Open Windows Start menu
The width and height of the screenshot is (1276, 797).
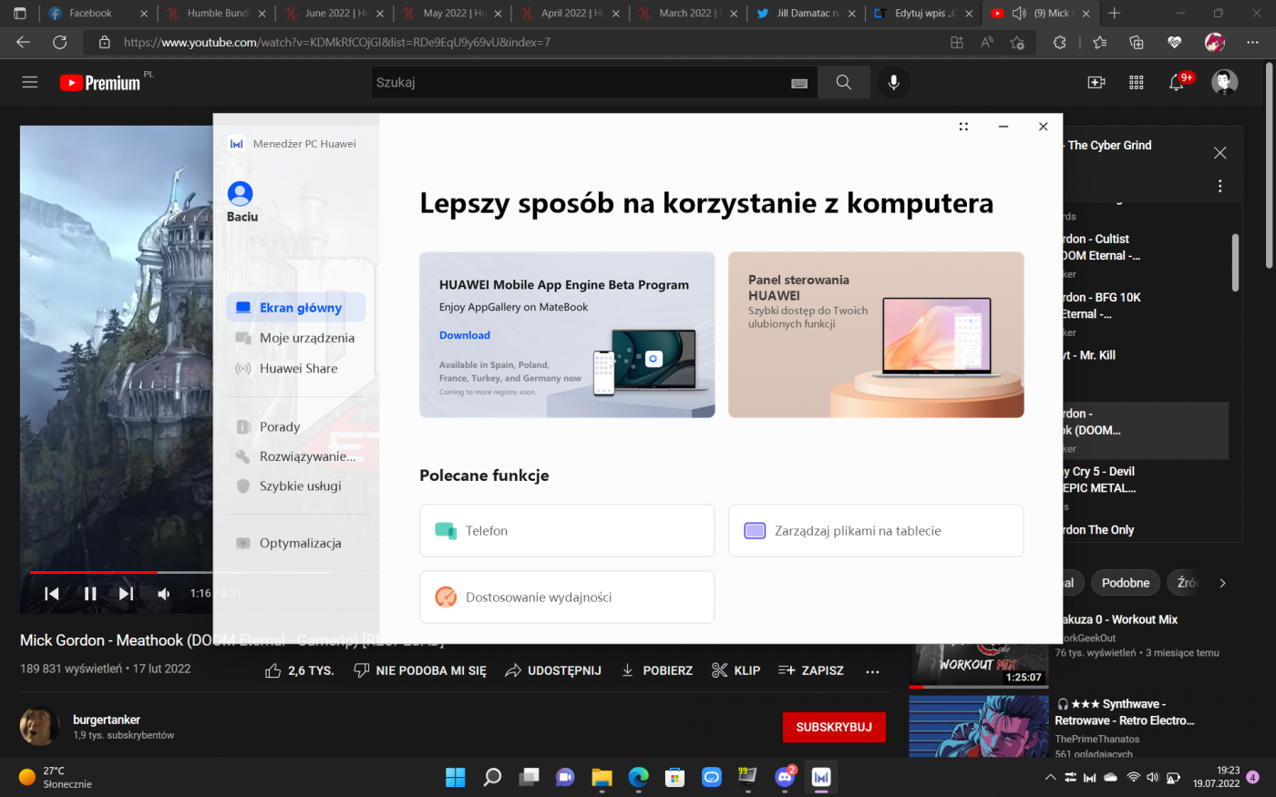[456, 777]
